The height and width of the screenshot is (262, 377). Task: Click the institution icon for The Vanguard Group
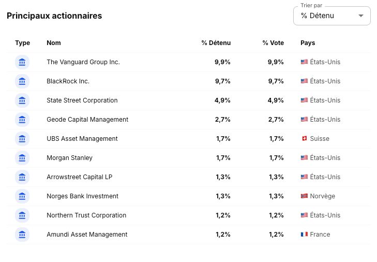point(22,62)
